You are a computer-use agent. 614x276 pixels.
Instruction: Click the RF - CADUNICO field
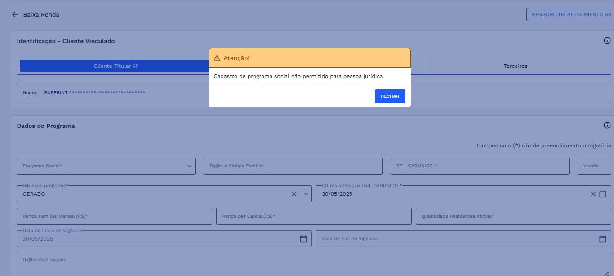(480, 166)
